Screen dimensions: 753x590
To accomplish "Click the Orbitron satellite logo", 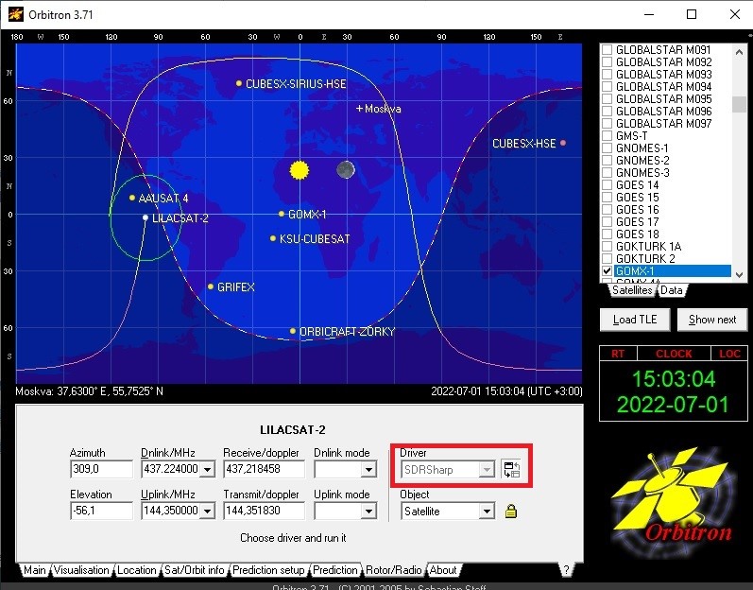I will [x=673, y=503].
